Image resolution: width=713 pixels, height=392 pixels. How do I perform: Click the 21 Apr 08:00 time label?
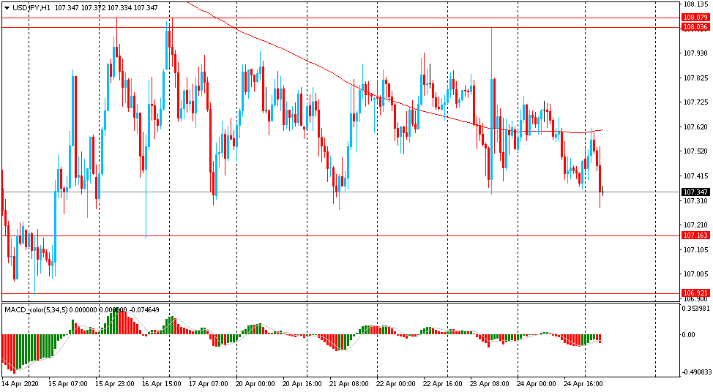tap(348, 384)
